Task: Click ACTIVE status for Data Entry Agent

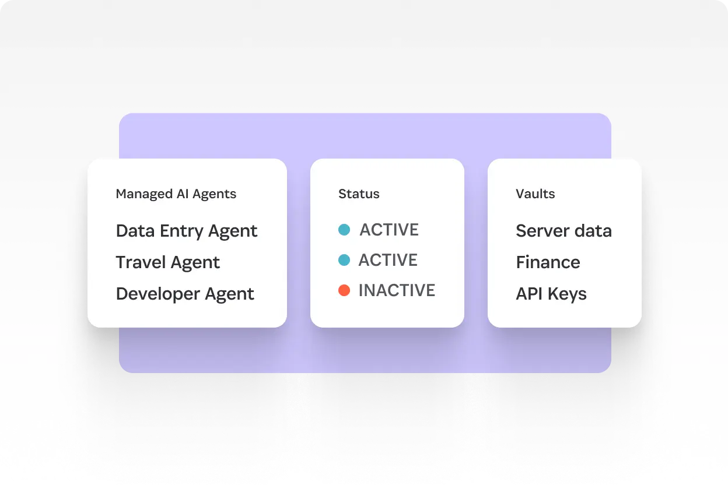Action: pos(389,230)
